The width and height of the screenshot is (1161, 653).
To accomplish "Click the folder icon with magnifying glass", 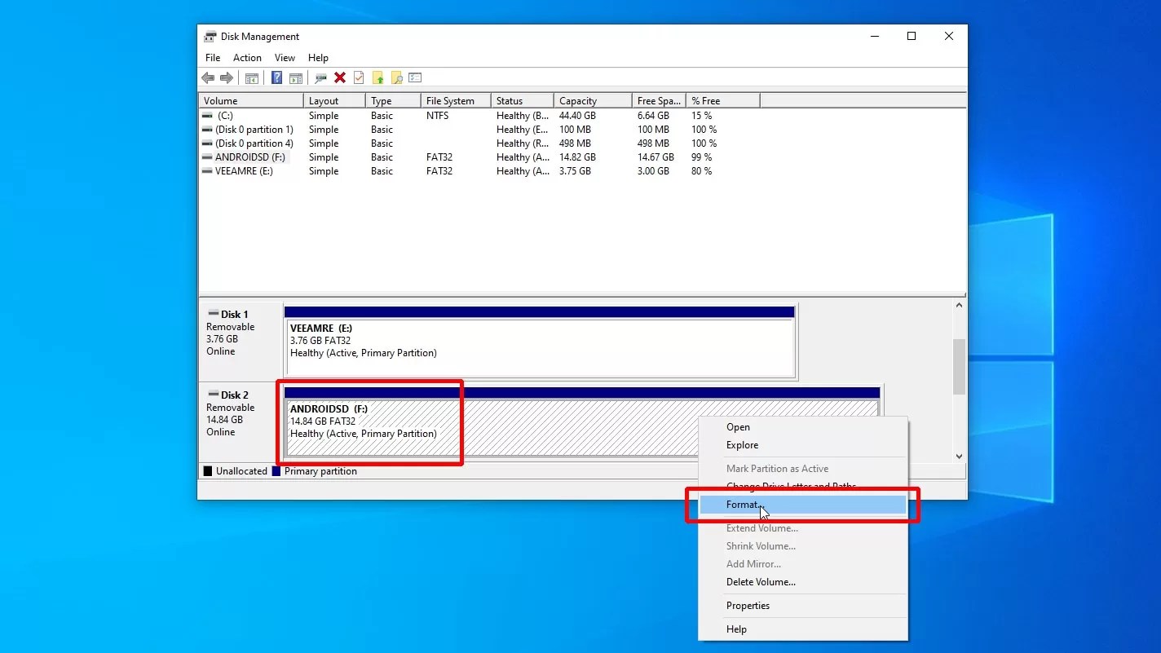I will [396, 77].
